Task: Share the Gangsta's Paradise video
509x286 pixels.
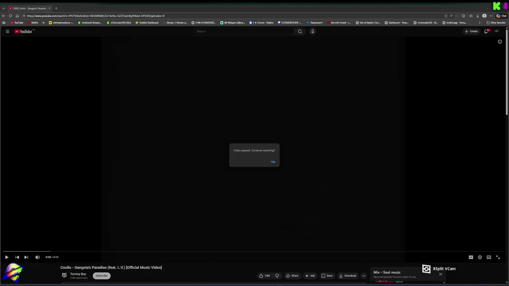Action: click(292, 276)
